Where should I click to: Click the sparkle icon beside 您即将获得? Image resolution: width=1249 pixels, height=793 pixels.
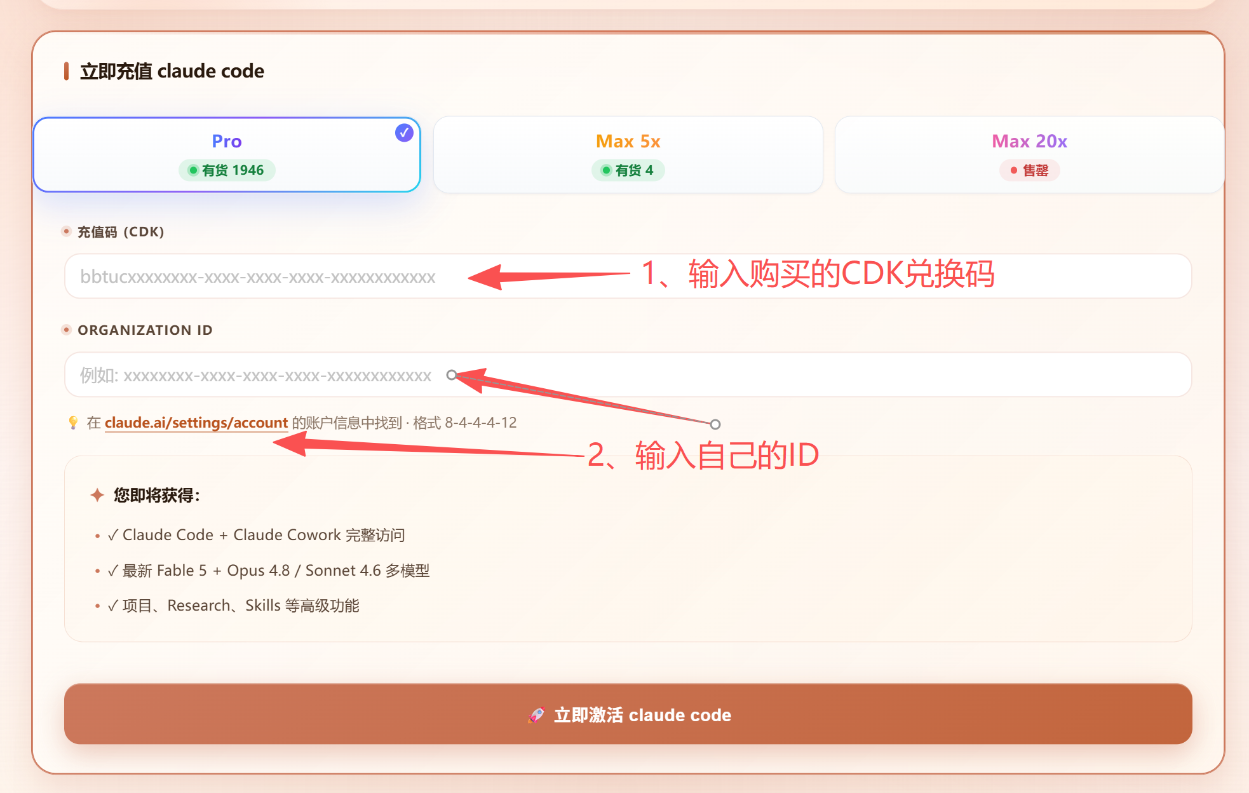pos(97,495)
